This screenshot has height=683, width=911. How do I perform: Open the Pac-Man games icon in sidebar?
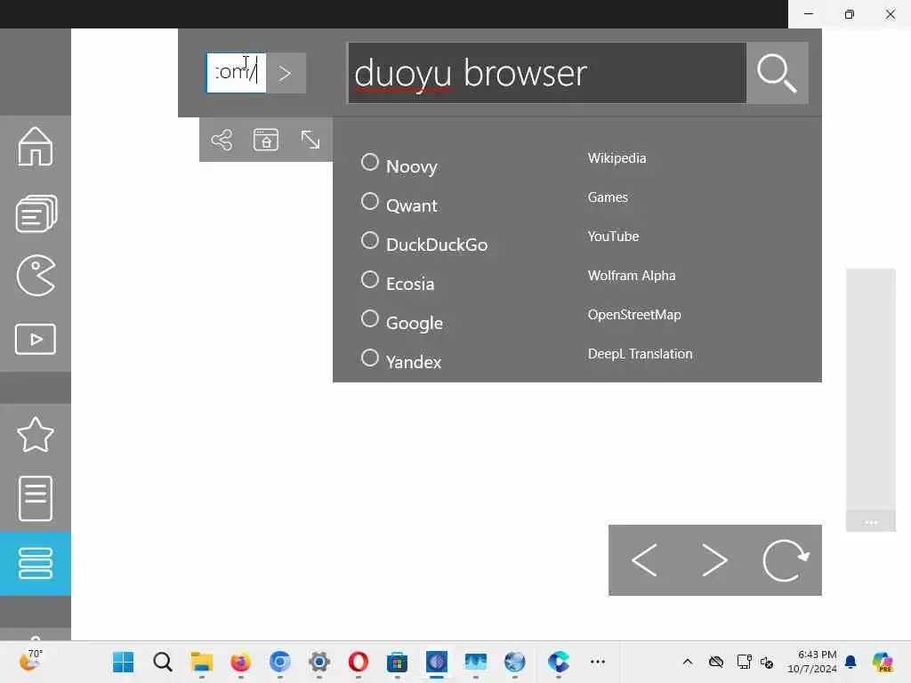pyautogui.click(x=36, y=276)
